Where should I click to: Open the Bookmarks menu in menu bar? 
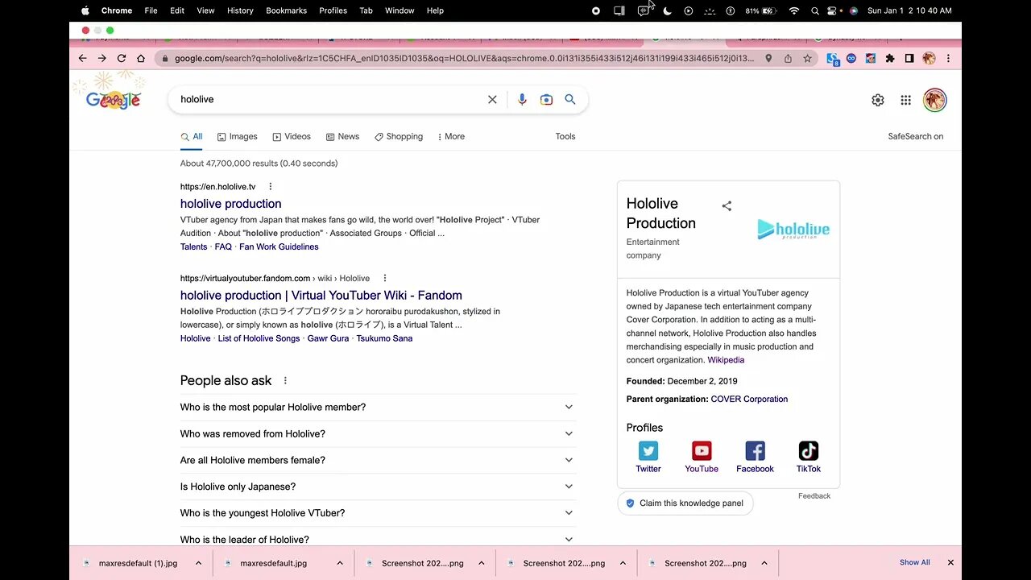pyautogui.click(x=286, y=10)
